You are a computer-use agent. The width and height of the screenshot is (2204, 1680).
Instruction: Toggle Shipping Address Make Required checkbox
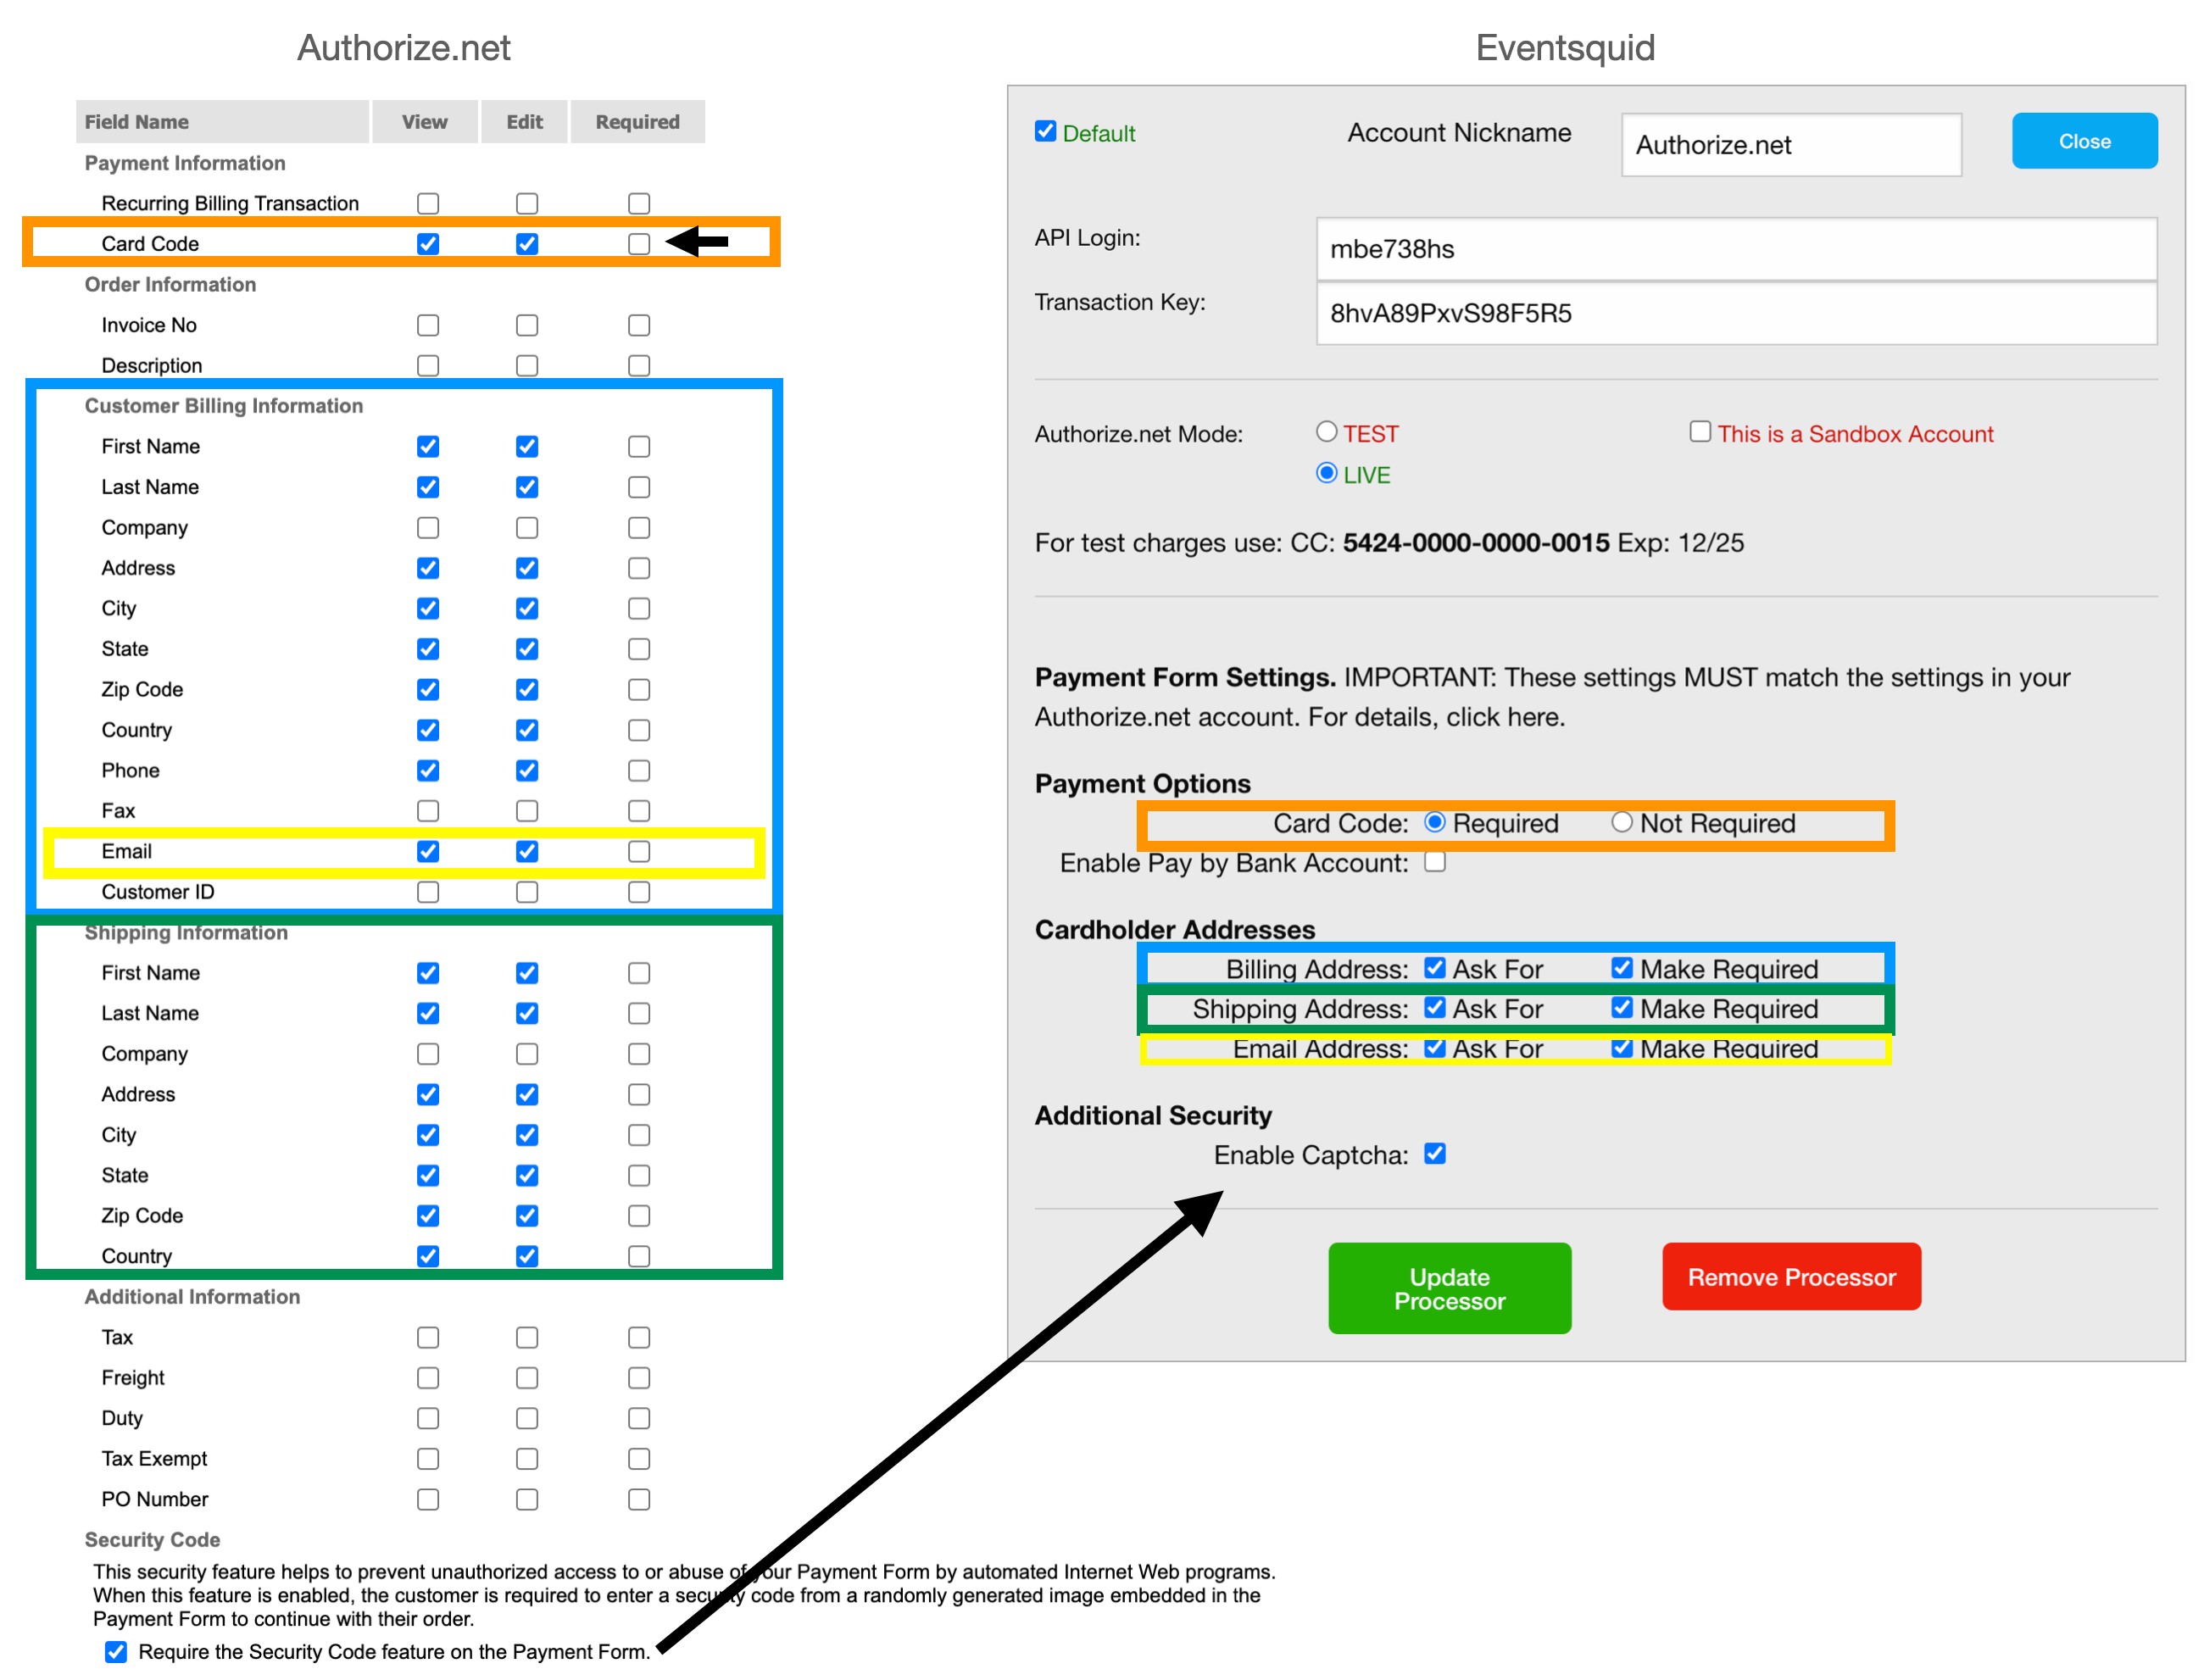click(x=1621, y=1007)
